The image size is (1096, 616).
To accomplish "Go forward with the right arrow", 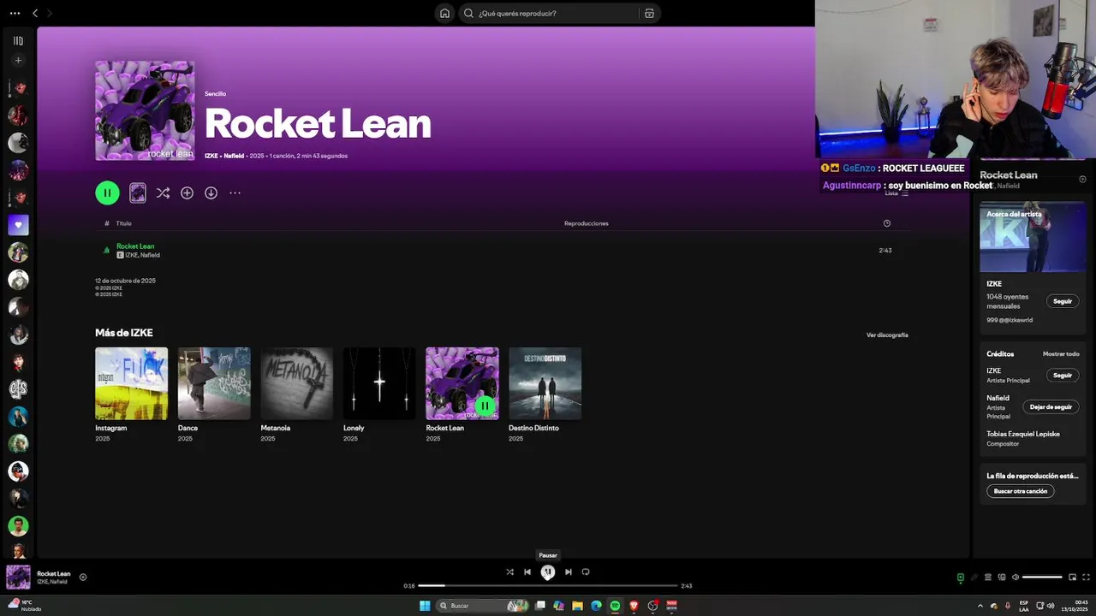I will [x=50, y=13].
